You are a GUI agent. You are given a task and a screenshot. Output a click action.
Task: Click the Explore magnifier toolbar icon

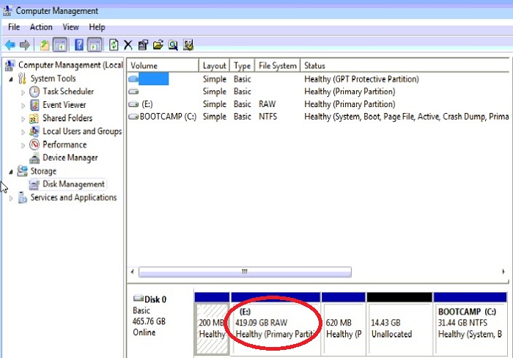173,45
